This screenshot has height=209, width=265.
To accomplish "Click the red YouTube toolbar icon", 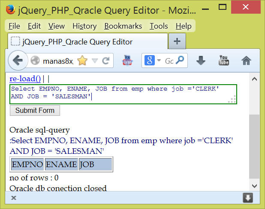I will (128, 61).
